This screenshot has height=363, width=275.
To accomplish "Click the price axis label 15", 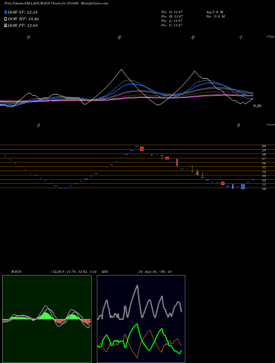I will pos(263,167).
